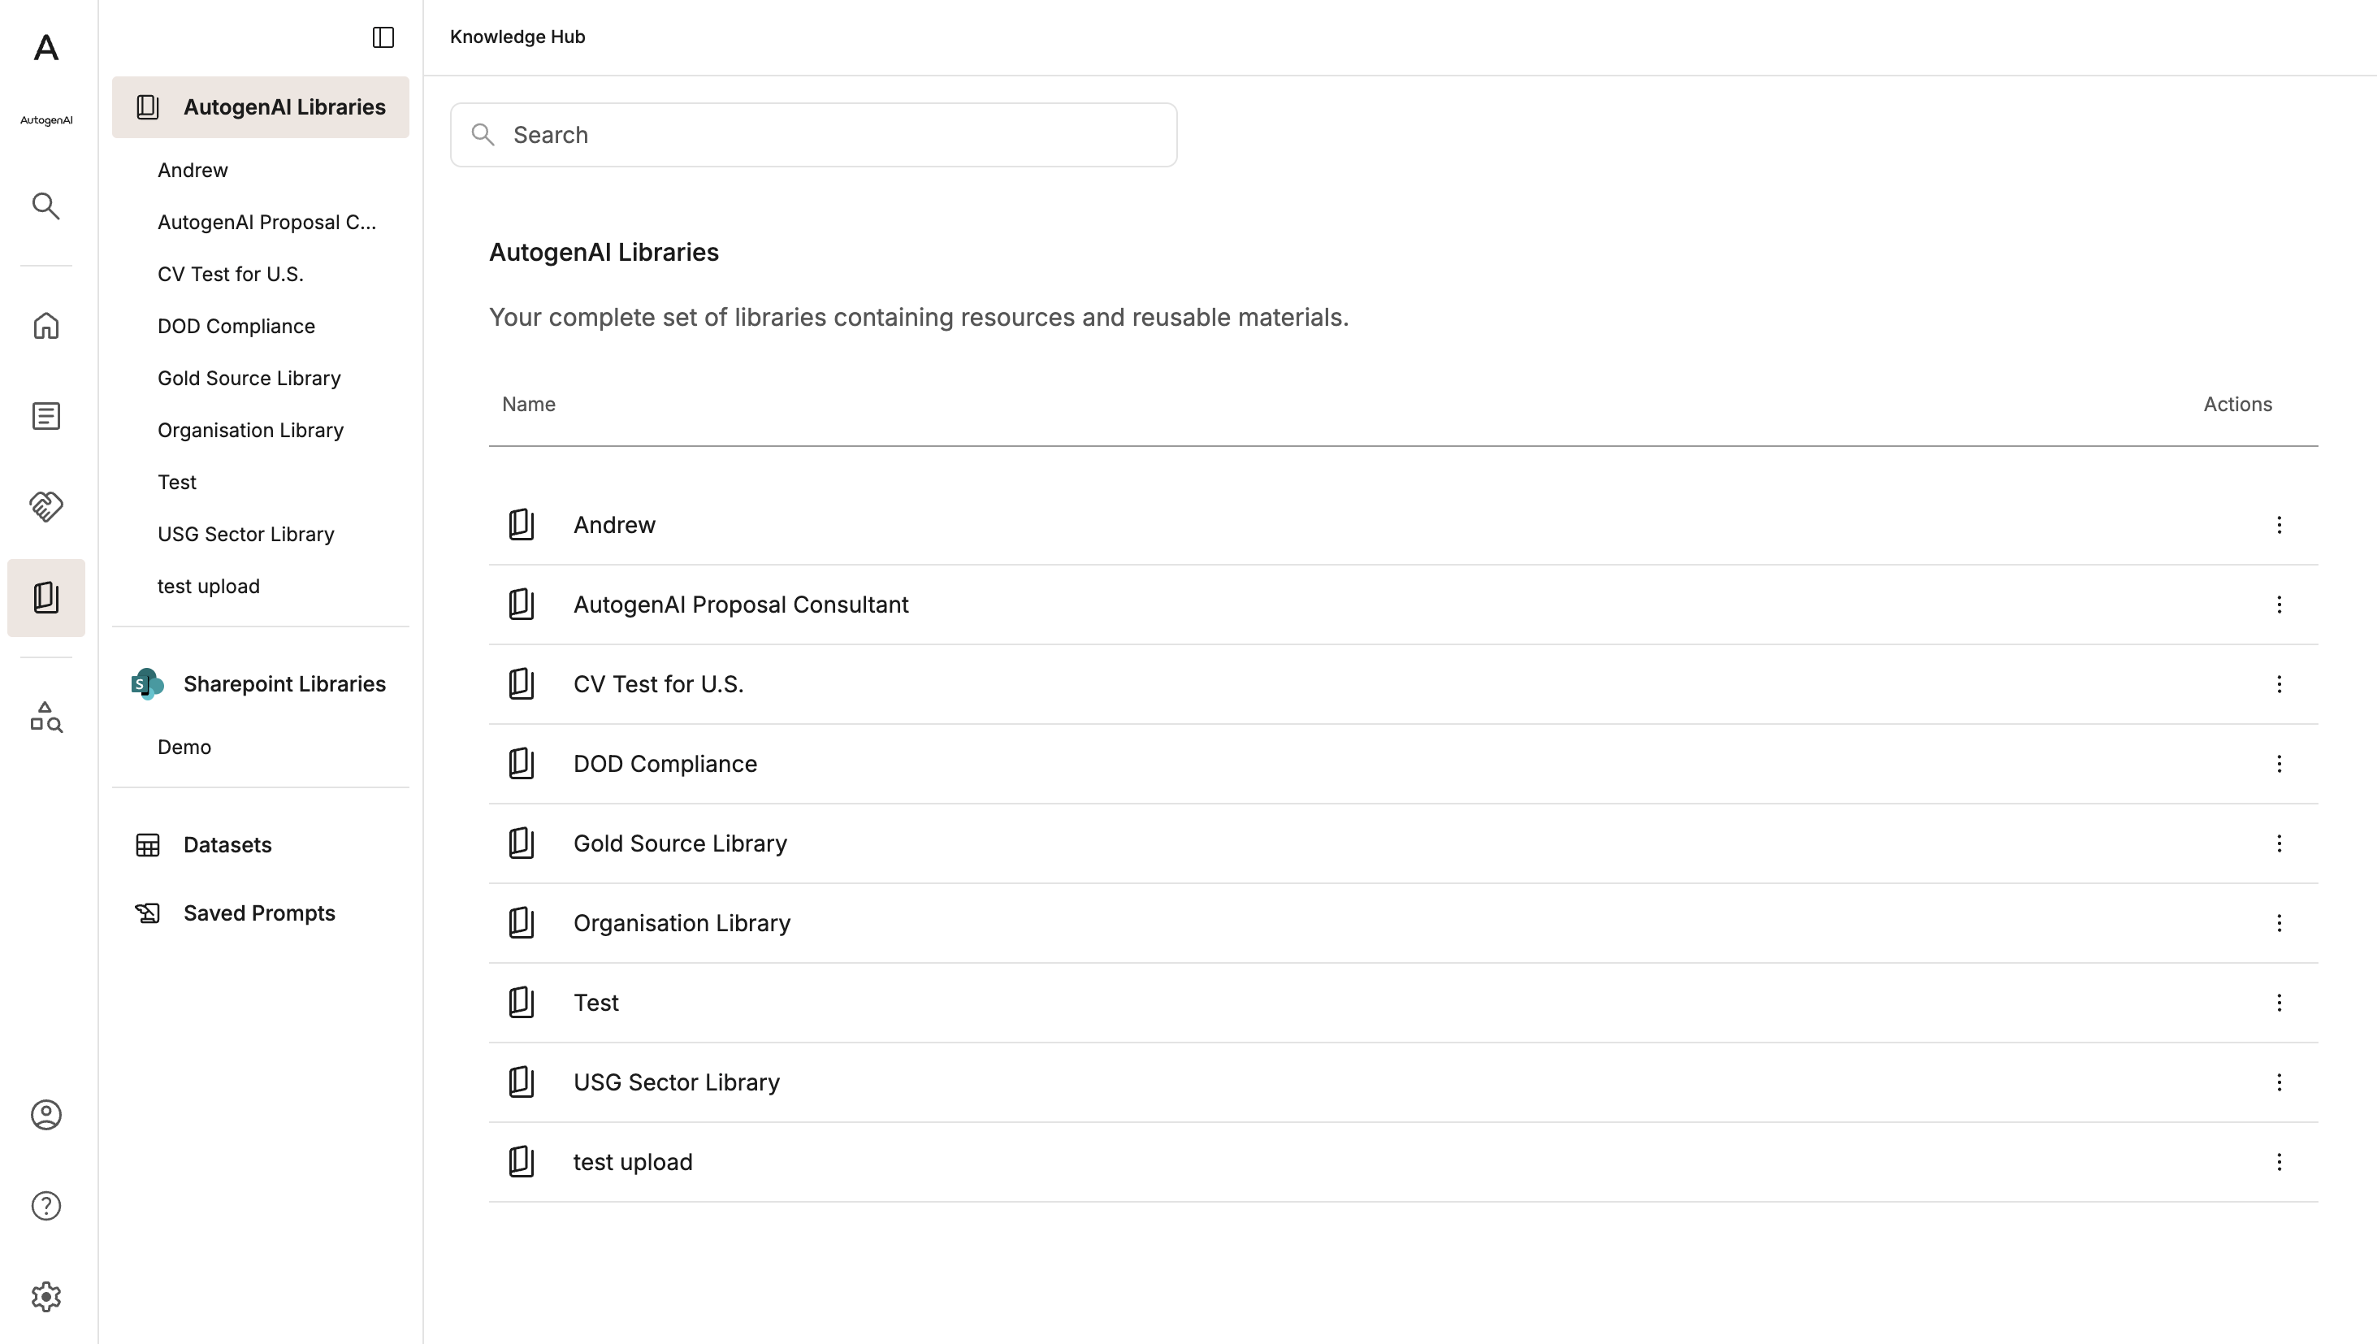Open DOD Compliance from the table
The height and width of the screenshot is (1344, 2377).
click(665, 765)
